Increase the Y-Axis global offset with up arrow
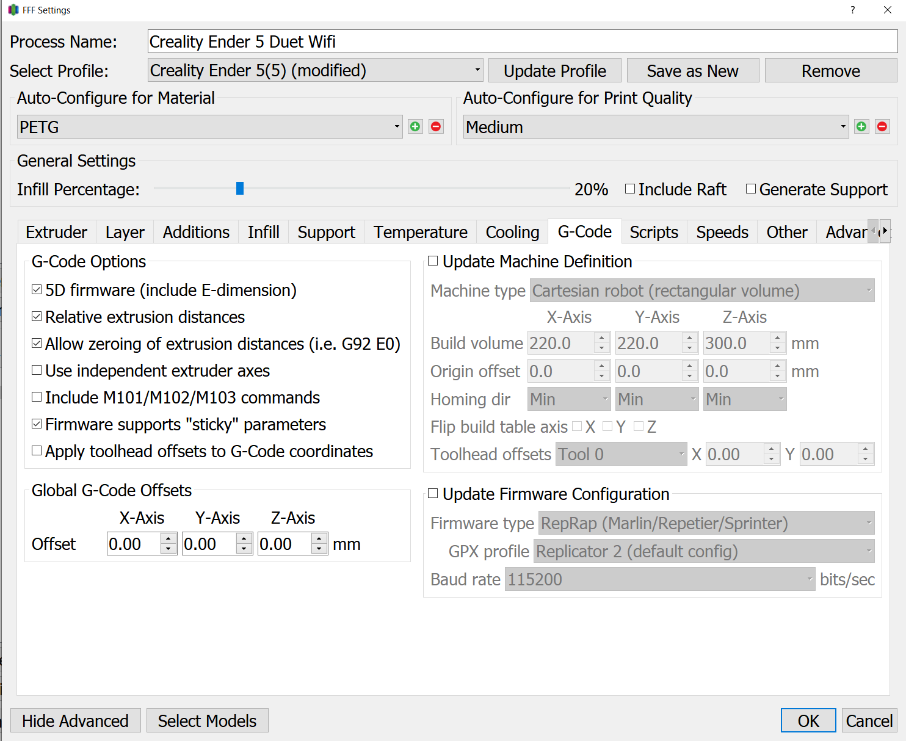This screenshot has width=906, height=741. pos(244,538)
